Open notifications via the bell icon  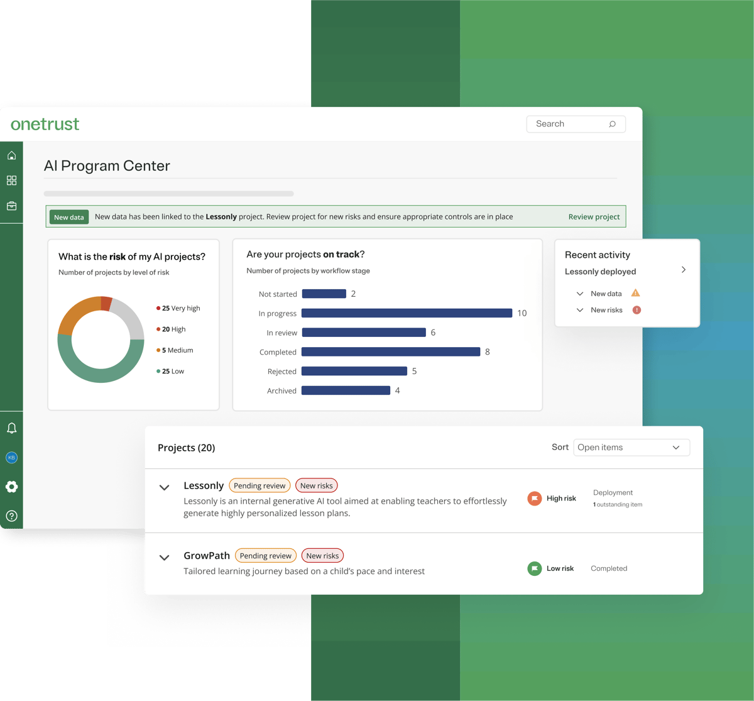11,428
